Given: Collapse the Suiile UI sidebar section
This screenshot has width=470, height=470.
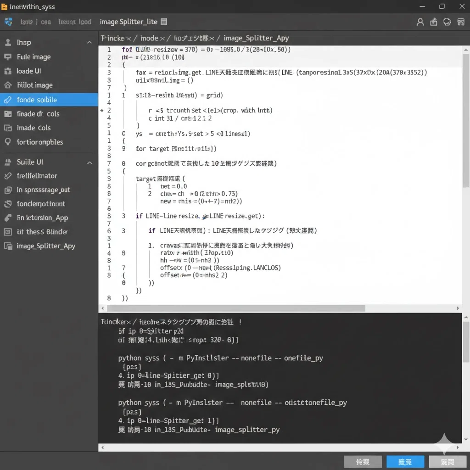Looking at the screenshot, I should tap(90, 163).
